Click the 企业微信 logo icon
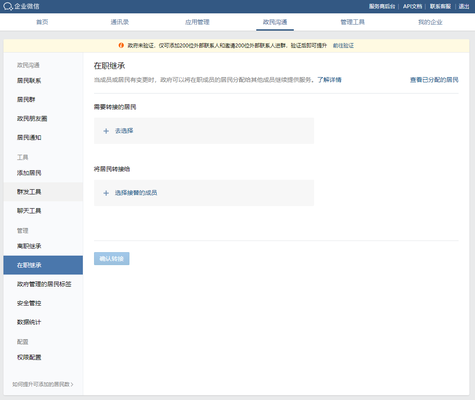The image size is (475, 400). 8,6
